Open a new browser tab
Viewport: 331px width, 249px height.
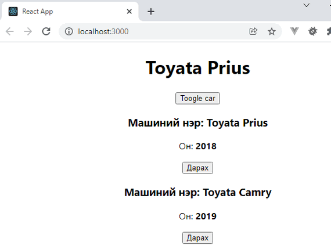tap(151, 12)
